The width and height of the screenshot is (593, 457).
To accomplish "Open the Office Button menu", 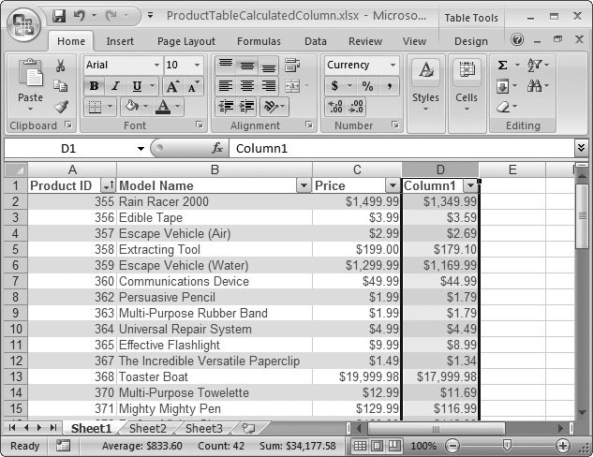I will point(23,24).
